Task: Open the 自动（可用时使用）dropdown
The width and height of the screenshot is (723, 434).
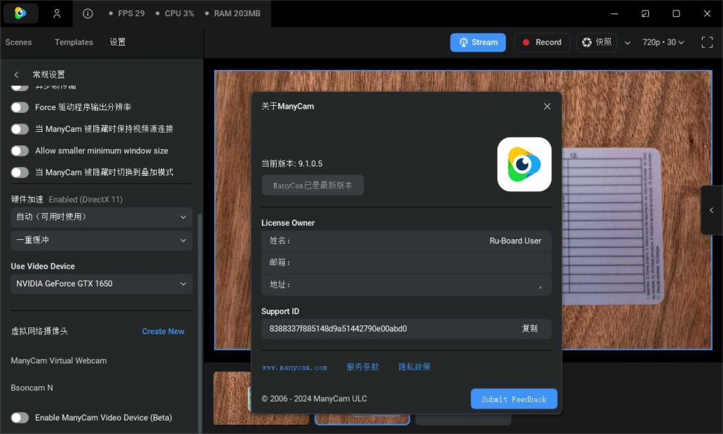Action: [102, 217]
